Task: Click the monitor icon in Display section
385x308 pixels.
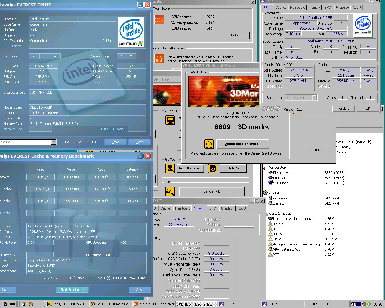Action: click(170, 120)
